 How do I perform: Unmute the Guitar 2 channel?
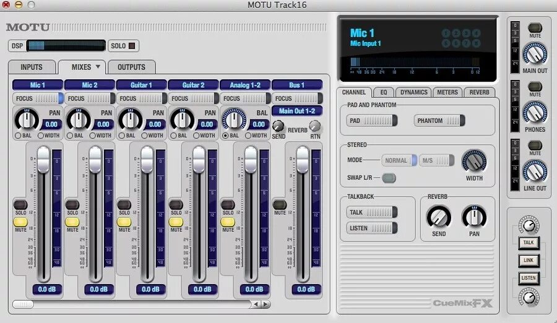[x=176, y=222]
